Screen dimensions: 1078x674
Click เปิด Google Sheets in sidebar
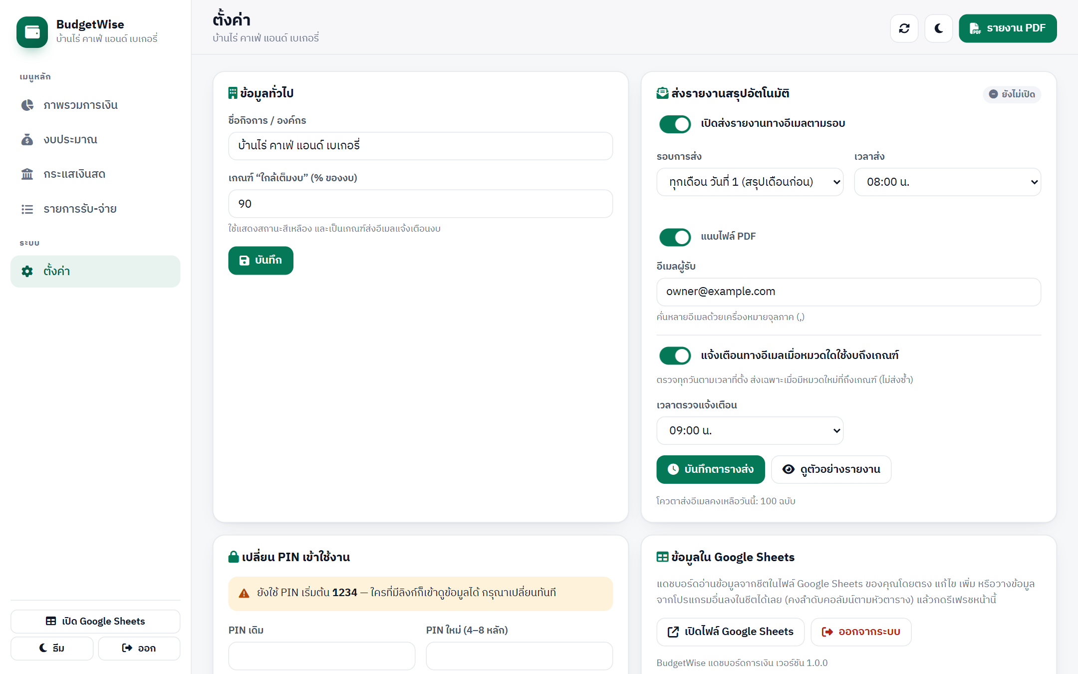click(x=95, y=622)
